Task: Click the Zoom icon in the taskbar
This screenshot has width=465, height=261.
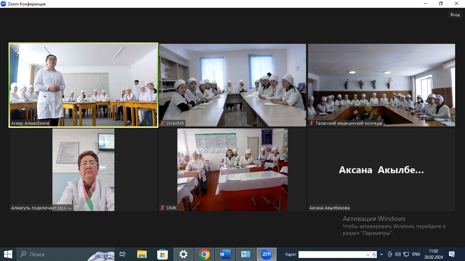Action: tap(266, 254)
